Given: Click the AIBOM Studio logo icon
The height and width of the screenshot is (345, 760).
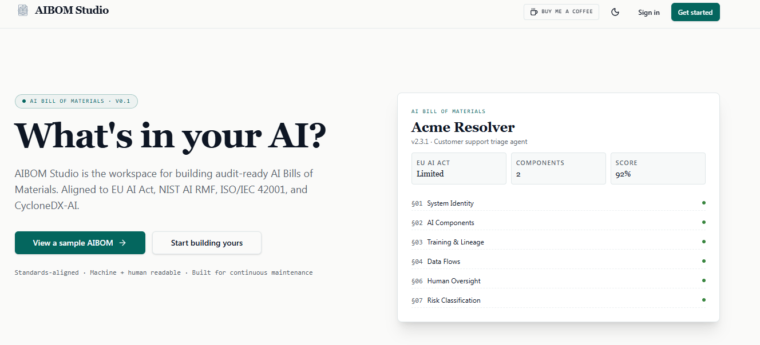Looking at the screenshot, I should (23, 10).
